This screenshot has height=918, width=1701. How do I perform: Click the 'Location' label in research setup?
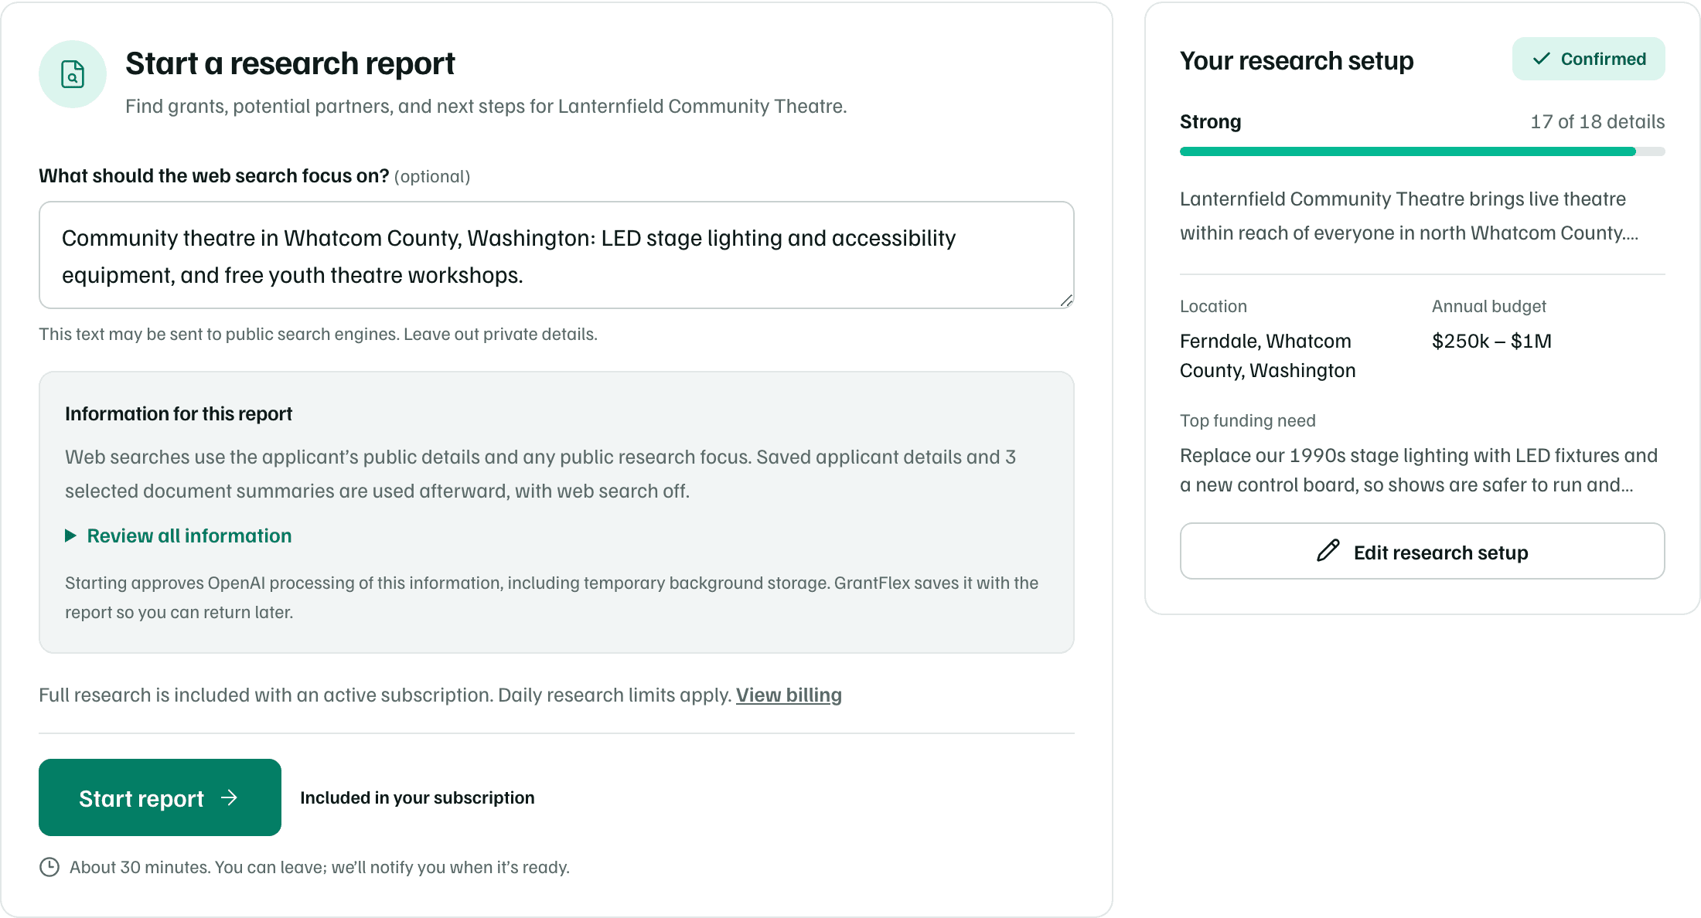tap(1213, 306)
